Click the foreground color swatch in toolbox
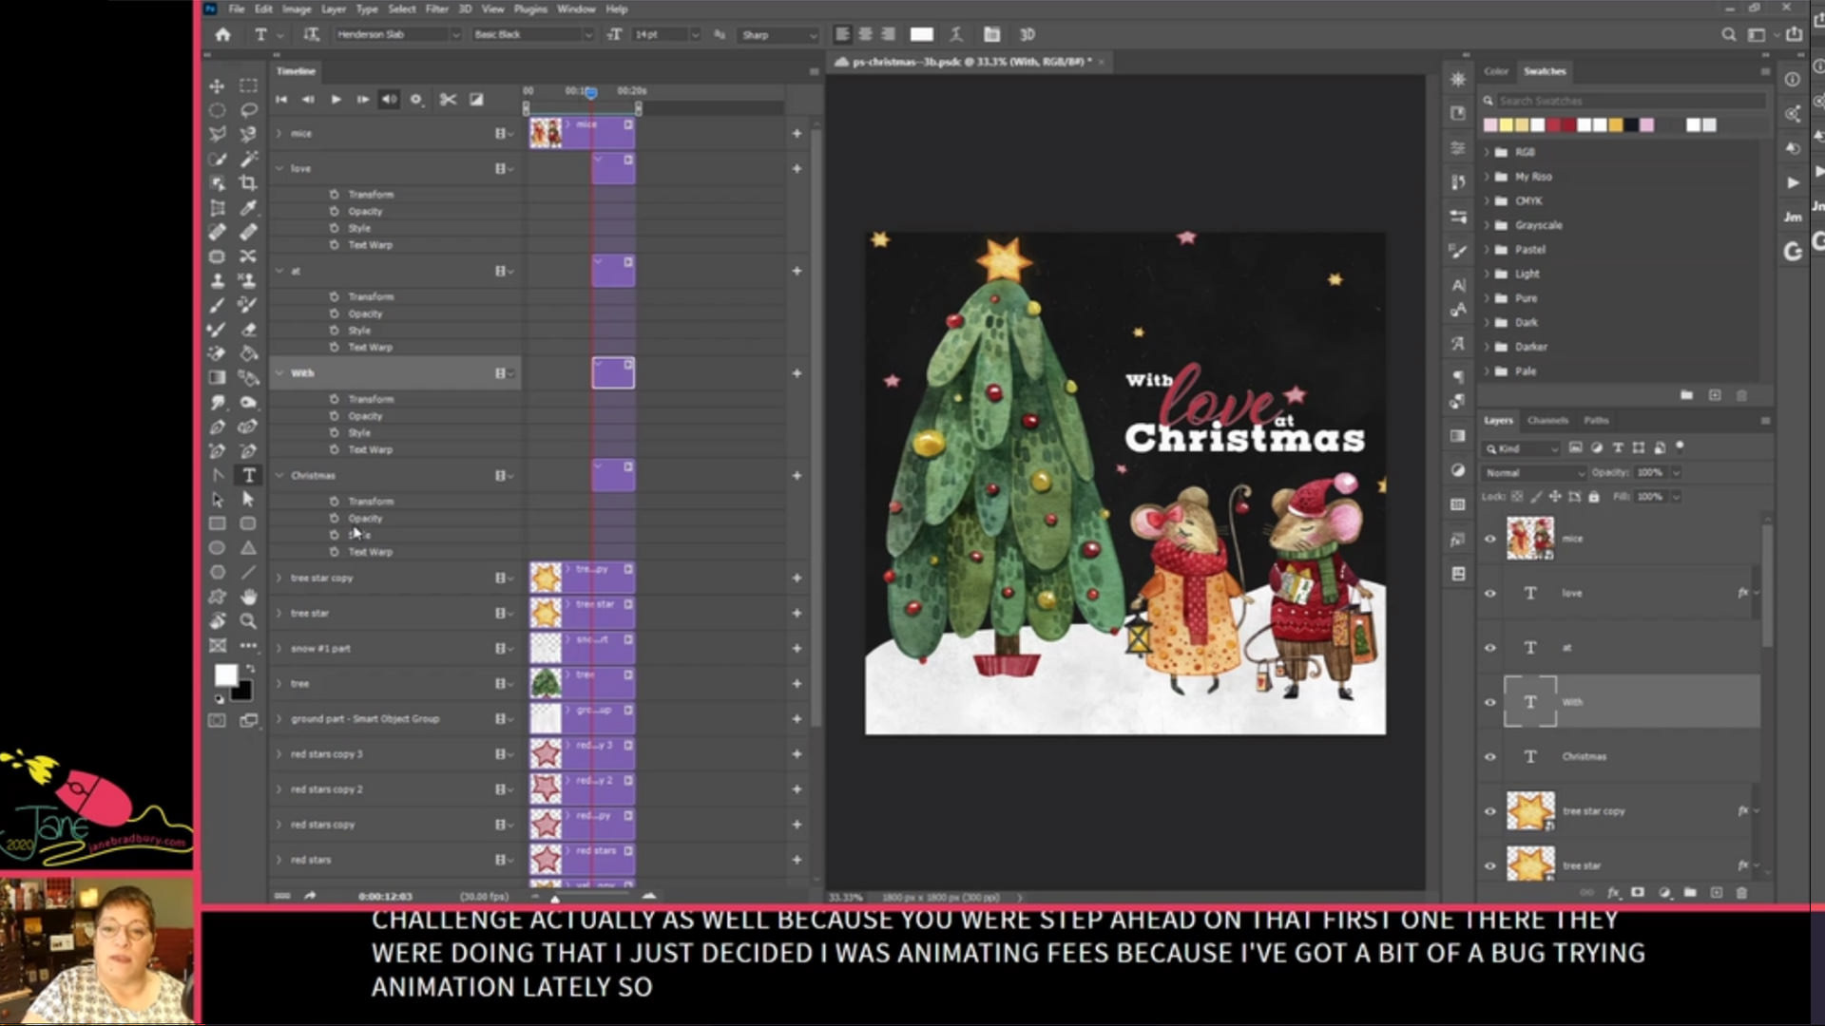 (x=226, y=674)
